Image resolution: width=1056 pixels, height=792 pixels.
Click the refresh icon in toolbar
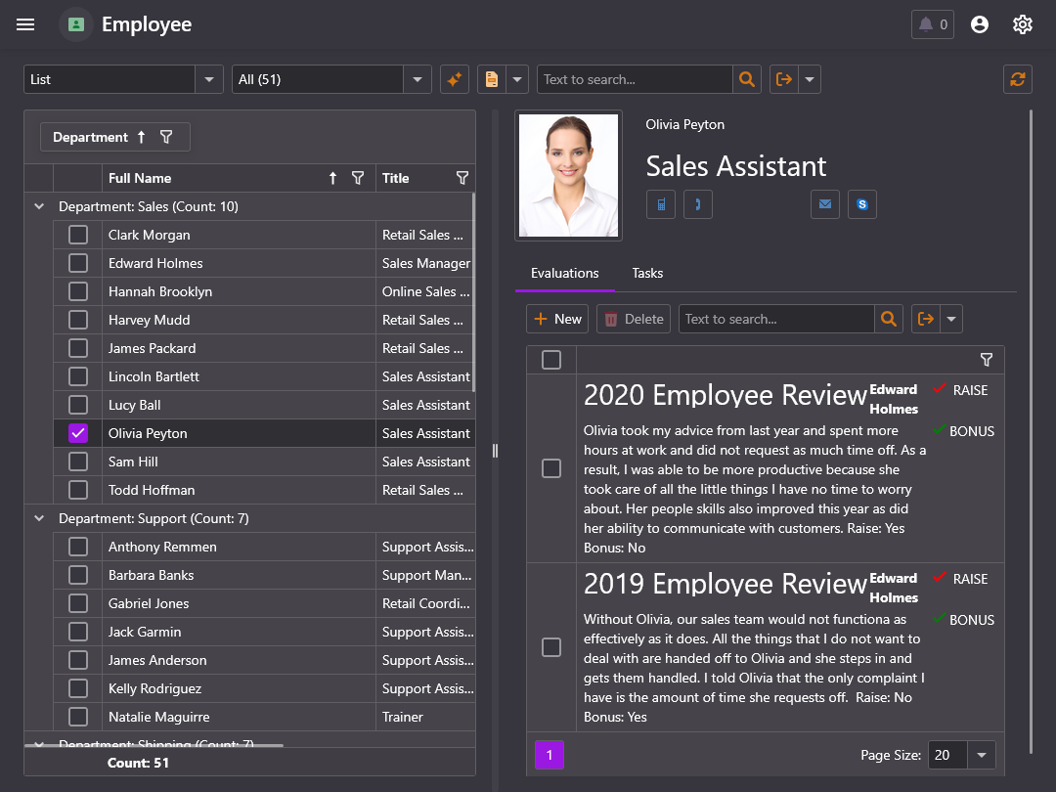[1018, 79]
